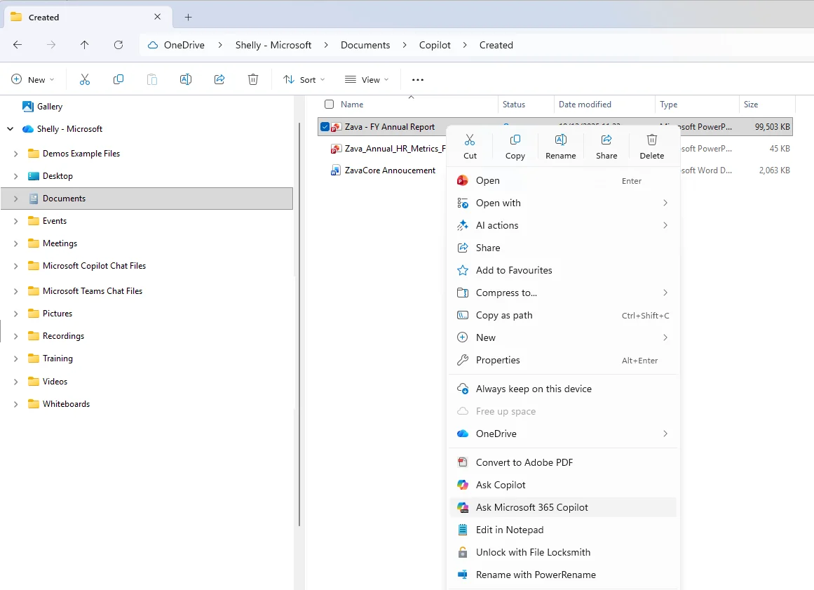Navigate to Documents in the breadcrumb
This screenshot has height=590, width=814.
click(365, 45)
